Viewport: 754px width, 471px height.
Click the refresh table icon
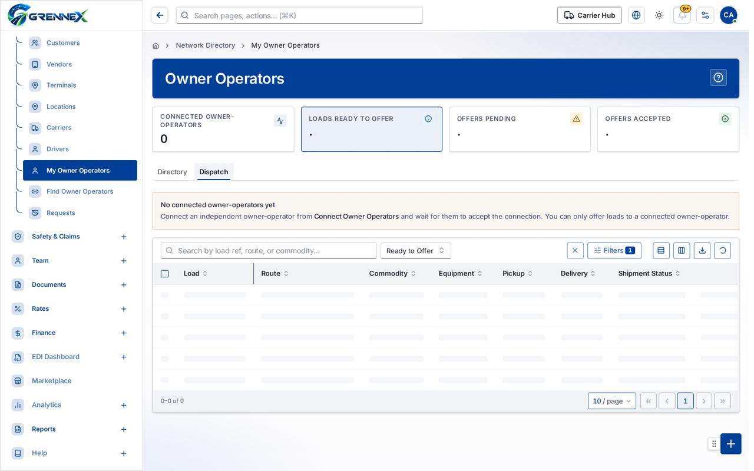pos(723,251)
